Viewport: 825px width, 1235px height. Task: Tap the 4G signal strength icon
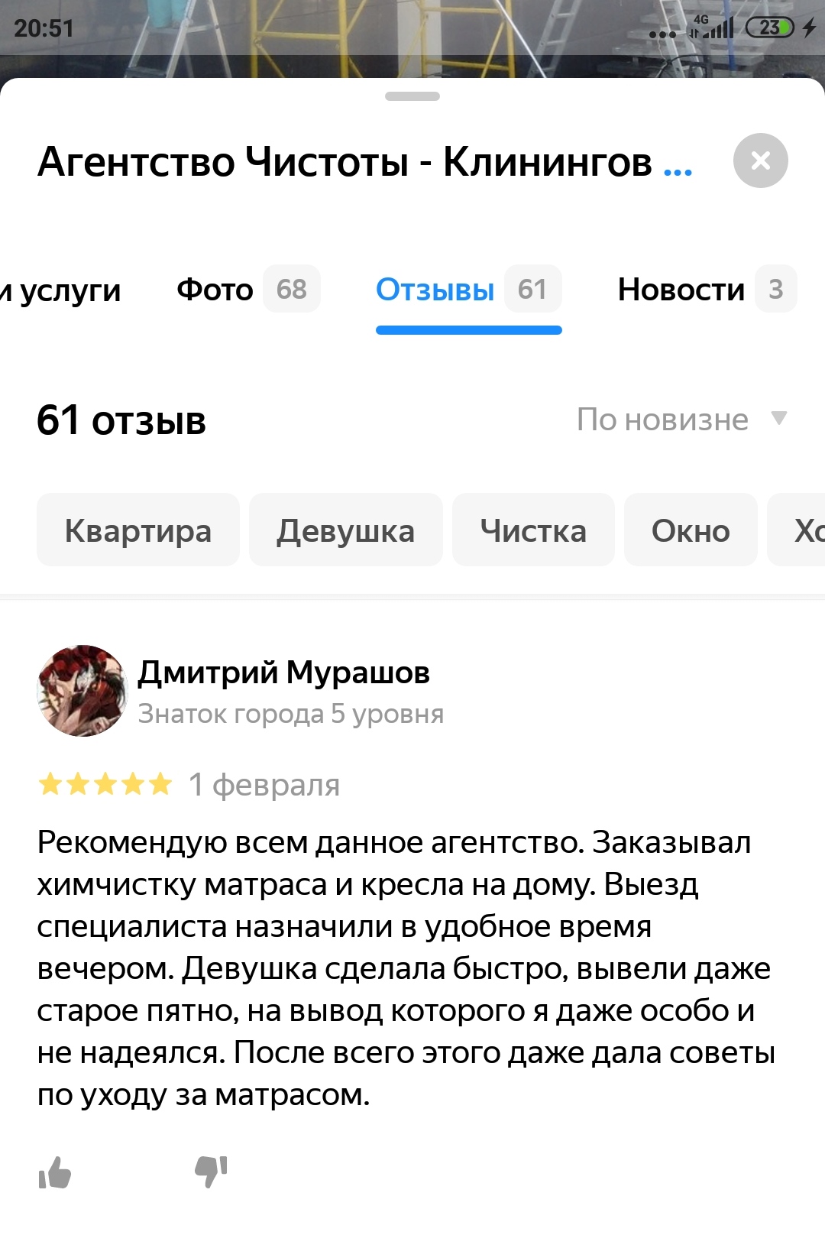(711, 27)
